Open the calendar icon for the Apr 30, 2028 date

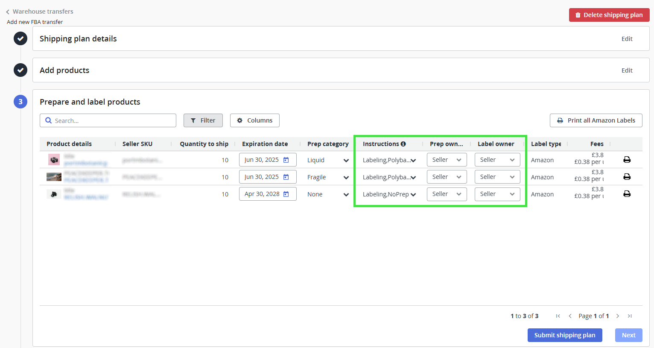pos(286,194)
